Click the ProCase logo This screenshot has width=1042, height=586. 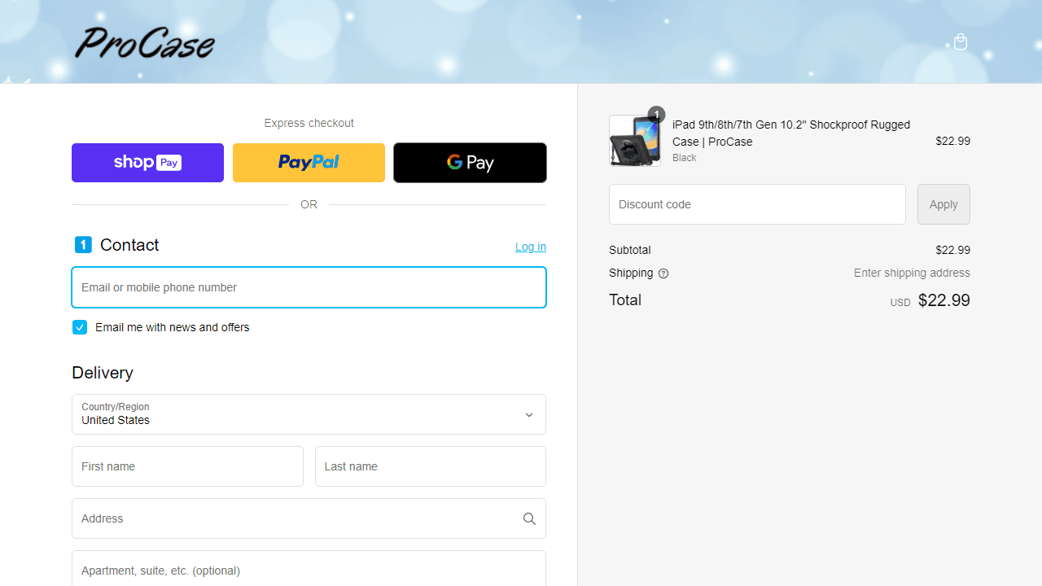pyautogui.click(x=145, y=43)
